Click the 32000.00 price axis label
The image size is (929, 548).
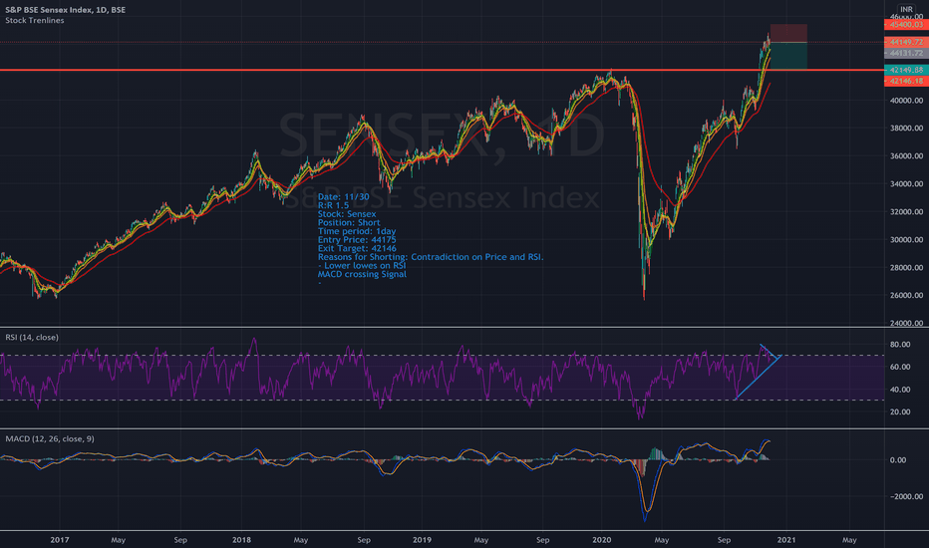906,211
